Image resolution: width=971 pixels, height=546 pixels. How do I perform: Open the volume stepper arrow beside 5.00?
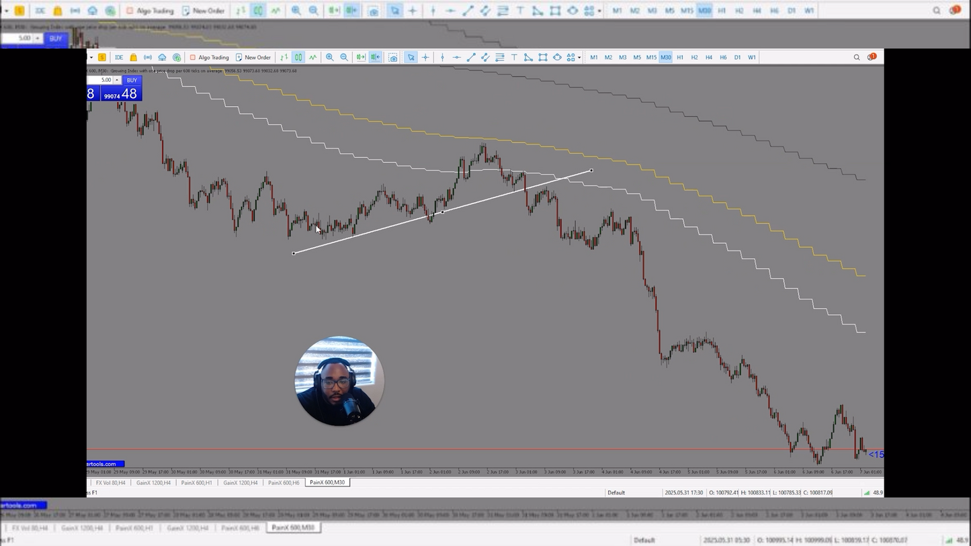pos(117,80)
